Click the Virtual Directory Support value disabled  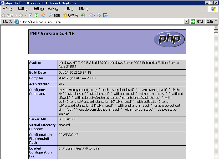tap(64, 125)
